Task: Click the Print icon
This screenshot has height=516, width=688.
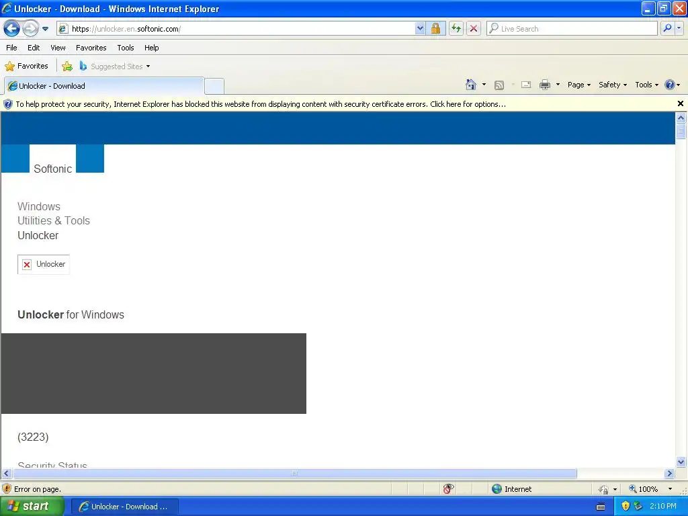Action: coord(544,85)
